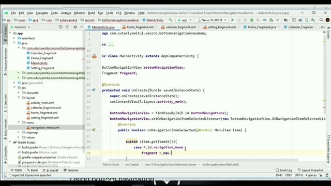
Task: Collapse the java folder in the tree
Action: (x=14, y=43)
